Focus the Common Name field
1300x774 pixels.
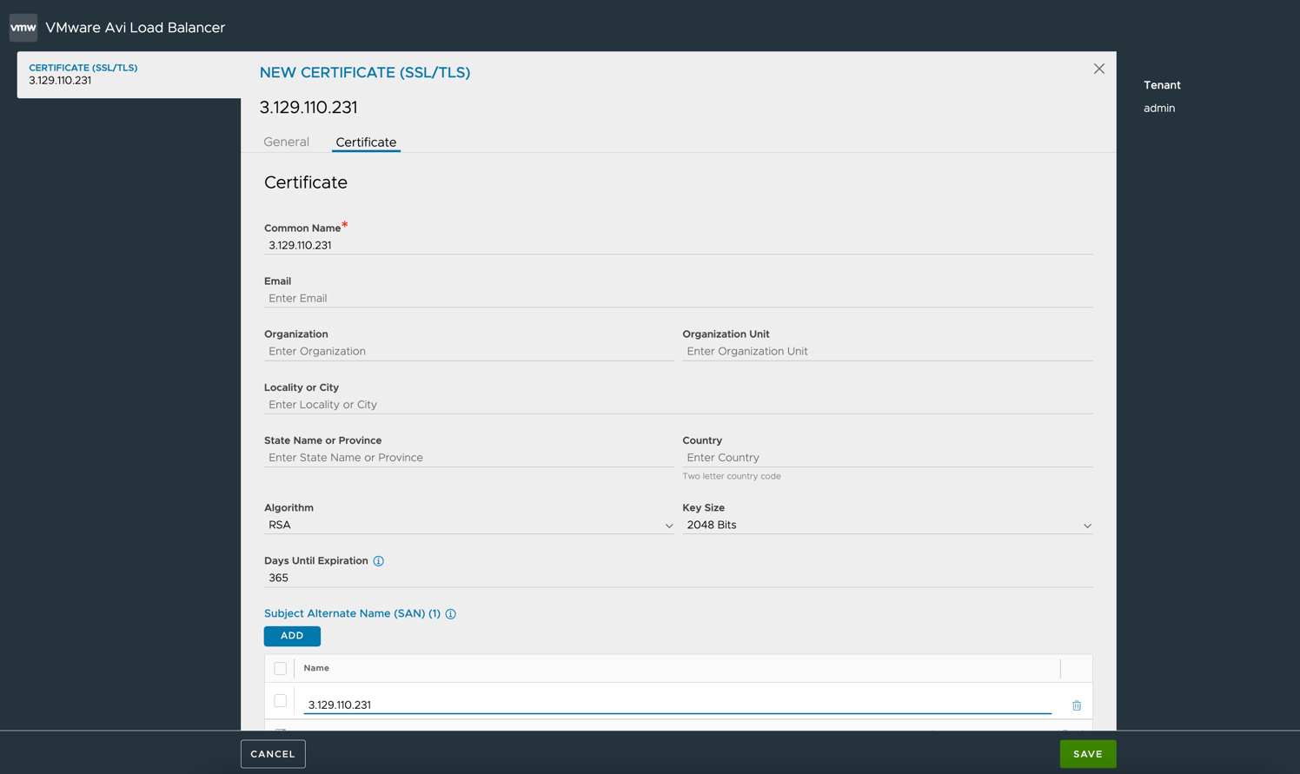coord(679,245)
